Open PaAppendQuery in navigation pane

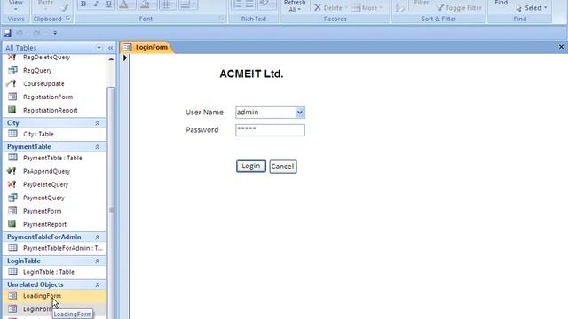click(x=46, y=171)
